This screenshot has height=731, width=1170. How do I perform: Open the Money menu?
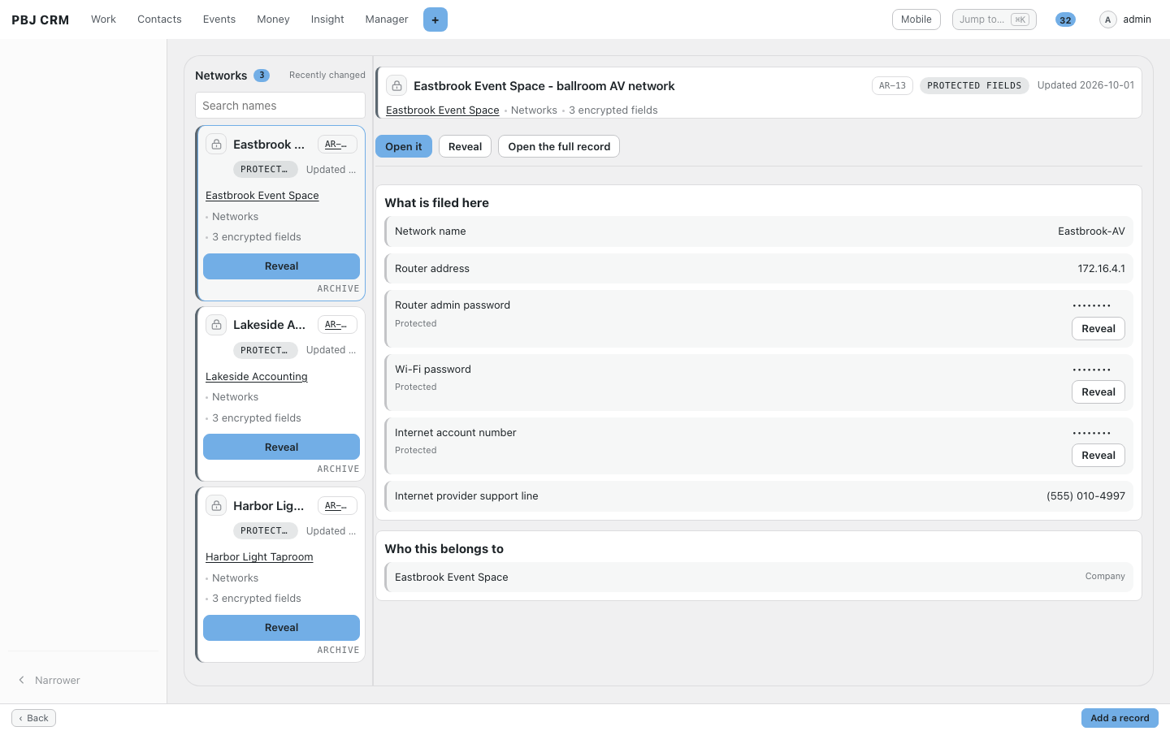273,19
